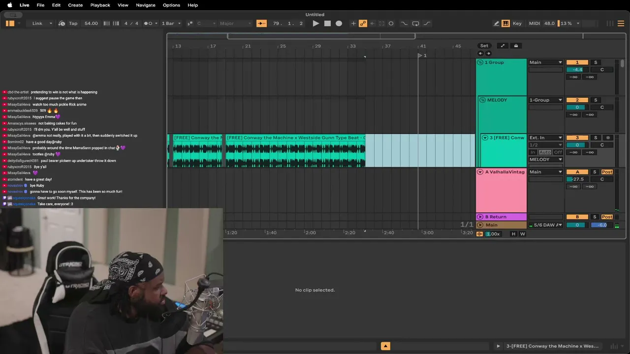The width and height of the screenshot is (630, 354).
Task: Open the Create menu
Action: [x=75, y=5]
